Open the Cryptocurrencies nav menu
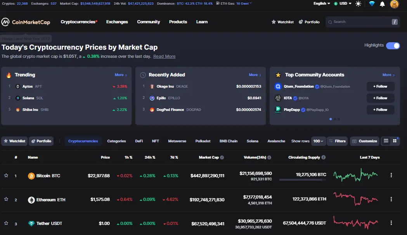The width and height of the screenshot is (407, 235). point(79,22)
